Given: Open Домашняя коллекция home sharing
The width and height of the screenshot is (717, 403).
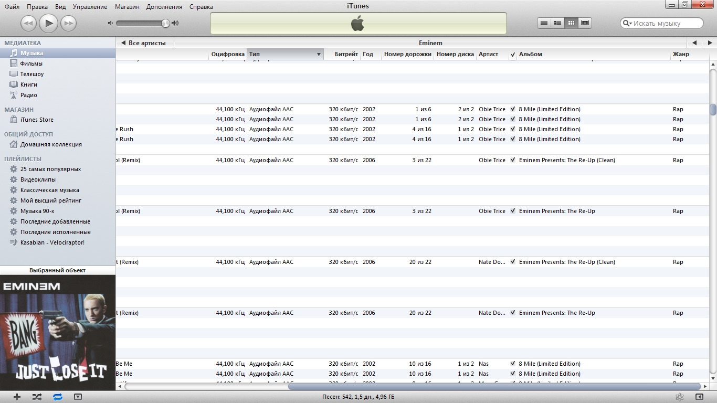Looking at the screenshot, I should pyautogui.click(x=58, y=144).
